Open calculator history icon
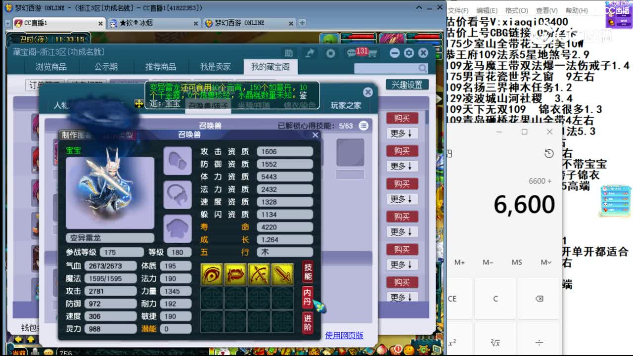 point(549,154)
